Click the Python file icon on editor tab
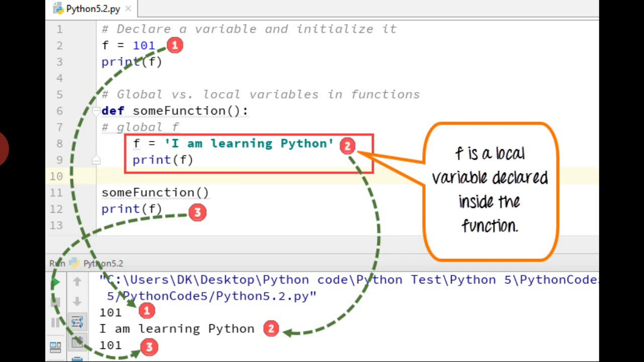This screenshot has width=644, height=362. (x=59, y=9)
